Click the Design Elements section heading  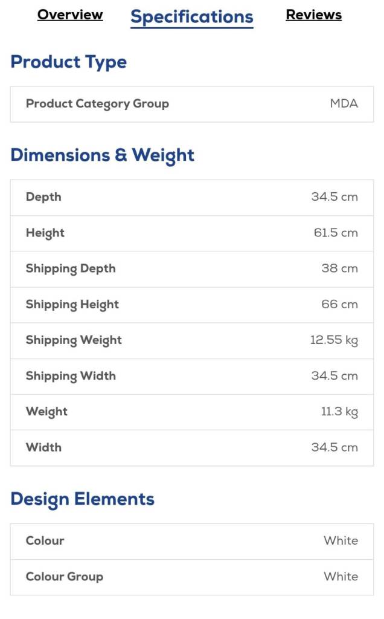[83, 499]
